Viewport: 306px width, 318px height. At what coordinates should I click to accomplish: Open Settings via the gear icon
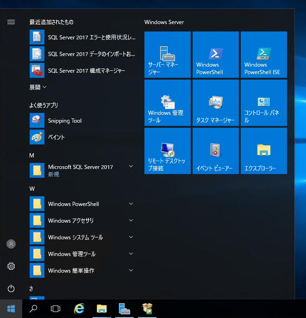tap(11, 266)
